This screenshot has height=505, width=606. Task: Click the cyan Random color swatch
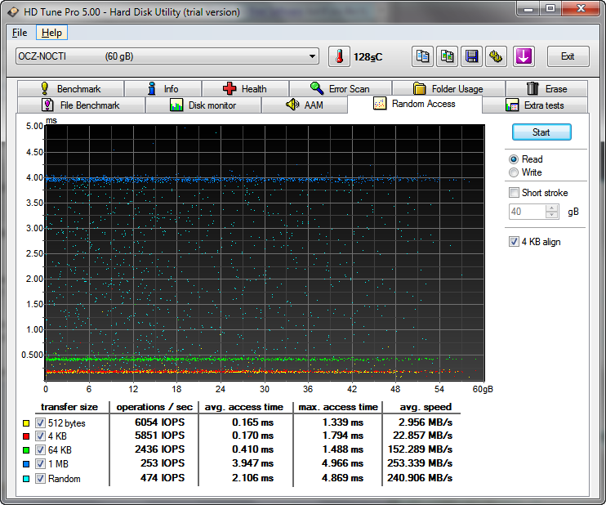26,479
